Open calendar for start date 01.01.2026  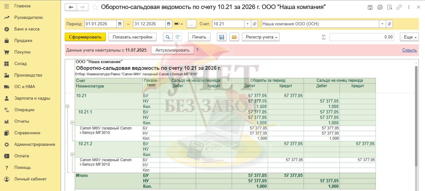[120, 24]
